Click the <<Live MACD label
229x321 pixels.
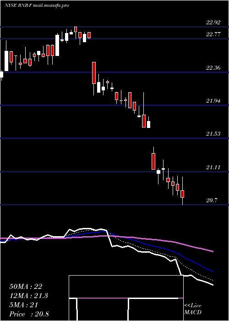[x=193, y=309]
